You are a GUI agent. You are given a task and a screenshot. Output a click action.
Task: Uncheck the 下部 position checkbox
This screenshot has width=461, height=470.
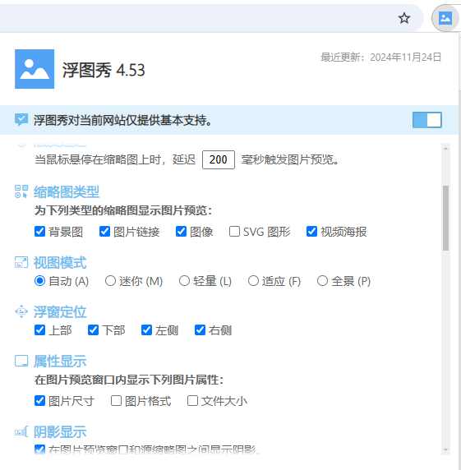[93, 330]
